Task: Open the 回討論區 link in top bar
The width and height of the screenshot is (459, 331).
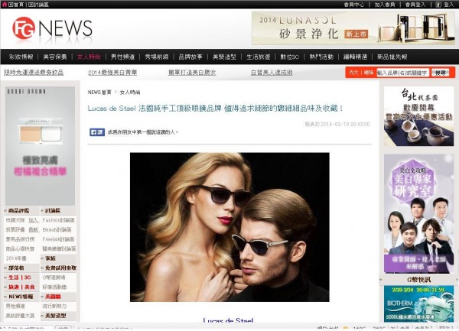Action: 38,5
